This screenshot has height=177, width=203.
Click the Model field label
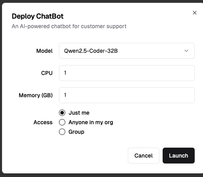(x=44, y=51)
